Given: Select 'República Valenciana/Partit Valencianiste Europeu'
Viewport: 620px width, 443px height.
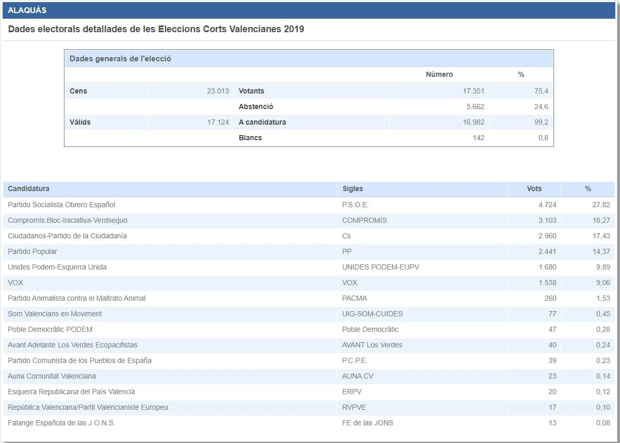Looking at the screenshot, I should (x=88, y=407).
